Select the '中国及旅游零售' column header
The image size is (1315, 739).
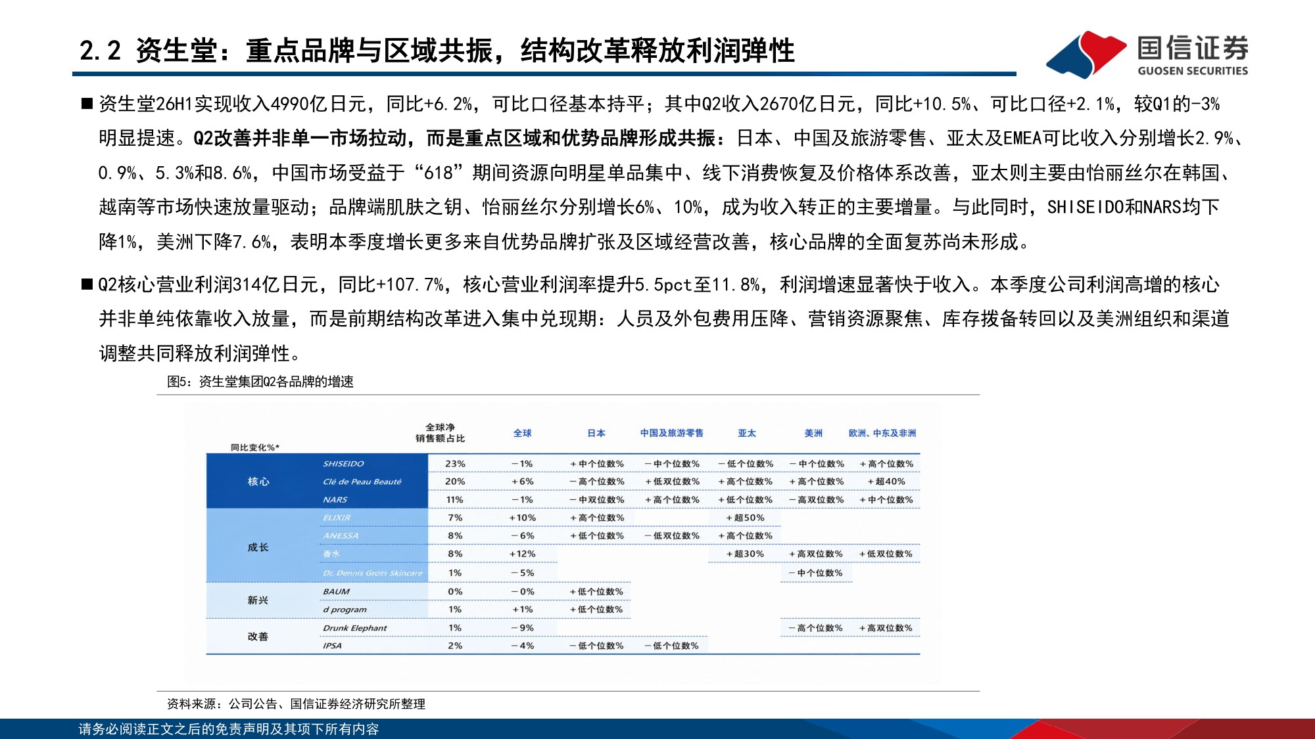tap(672, 433)
